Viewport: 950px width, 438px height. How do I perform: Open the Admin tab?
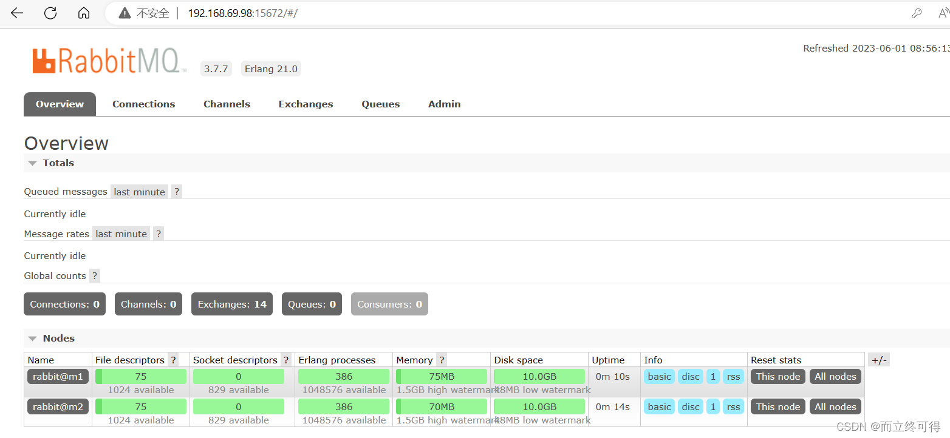pyautogui.click(x=444, y=104)
